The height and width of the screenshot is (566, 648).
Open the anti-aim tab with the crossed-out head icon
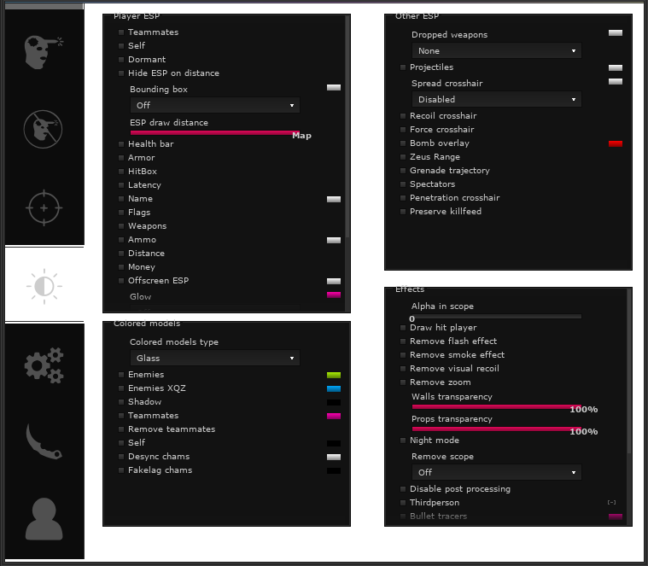pos(43,129)
